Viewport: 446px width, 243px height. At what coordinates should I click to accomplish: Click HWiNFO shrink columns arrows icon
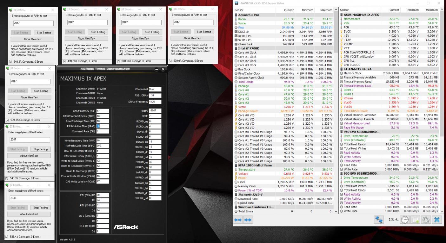248,220
